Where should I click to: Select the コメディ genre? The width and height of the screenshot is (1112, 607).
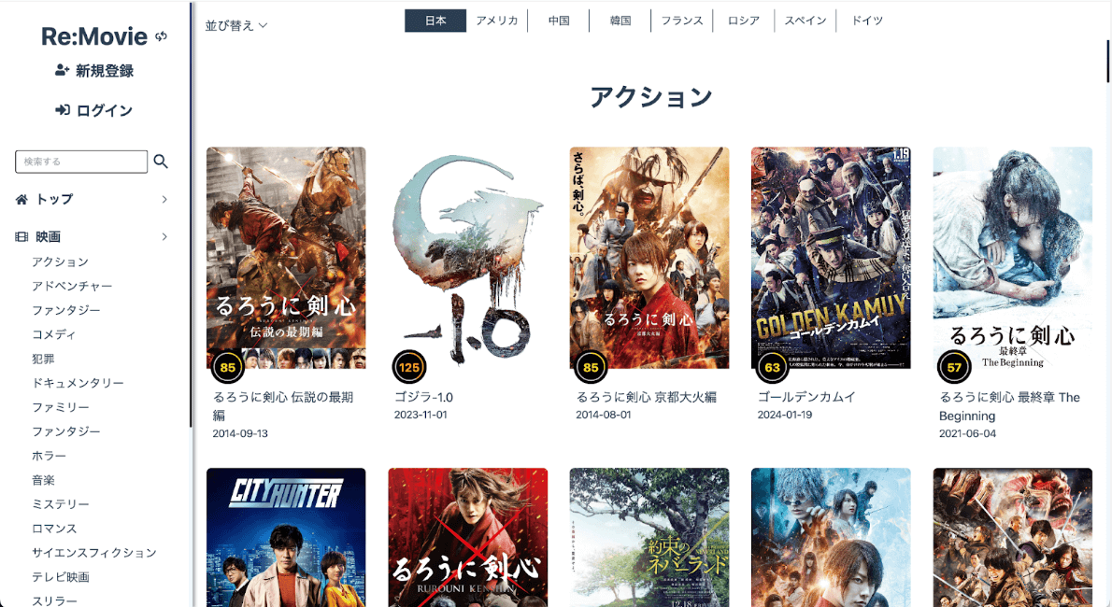54,334
